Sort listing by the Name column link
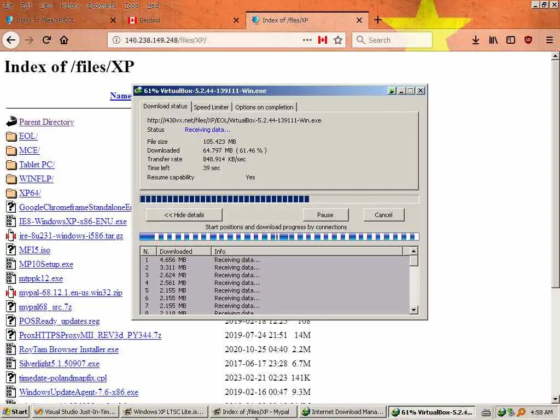Screen dimensions: 560x420 (121, 96)
